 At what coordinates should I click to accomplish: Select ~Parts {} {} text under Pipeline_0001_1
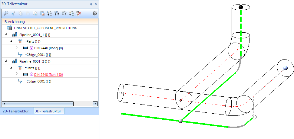coord(33,41)
